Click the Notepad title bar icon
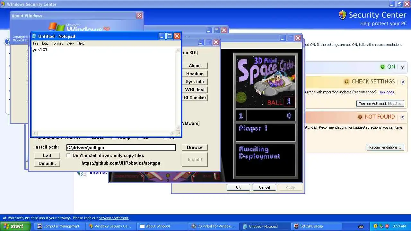The image size is (411, 231). [34, 36]
